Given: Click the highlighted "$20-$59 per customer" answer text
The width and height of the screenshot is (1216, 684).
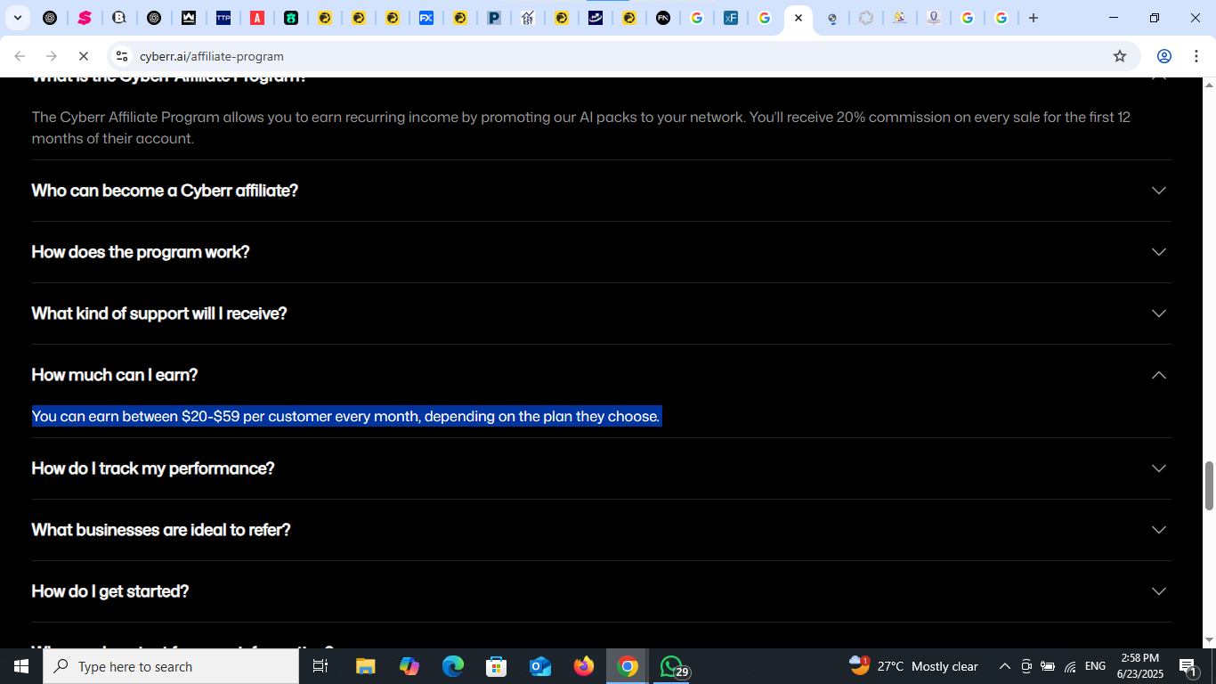Looking at the screenshot, I should tap(346, 417).
